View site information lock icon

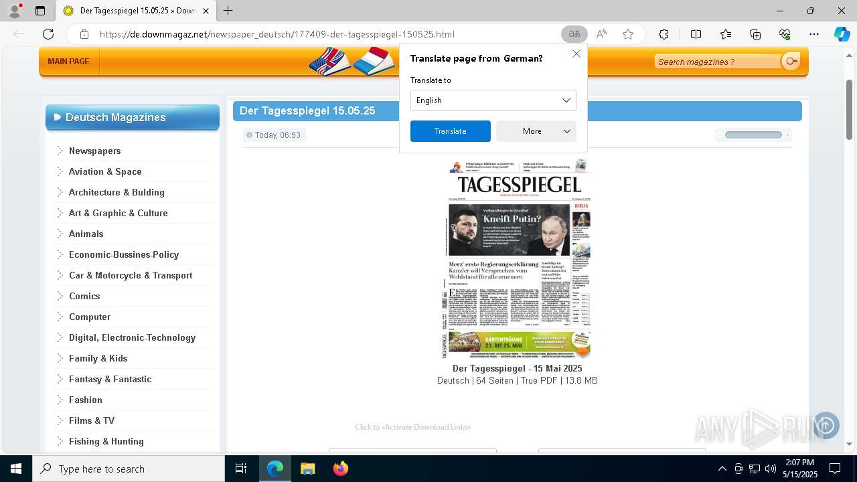(x=84, y=34)
